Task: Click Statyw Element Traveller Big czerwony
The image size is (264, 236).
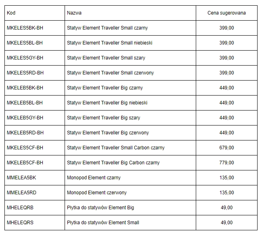Action: 108,133
